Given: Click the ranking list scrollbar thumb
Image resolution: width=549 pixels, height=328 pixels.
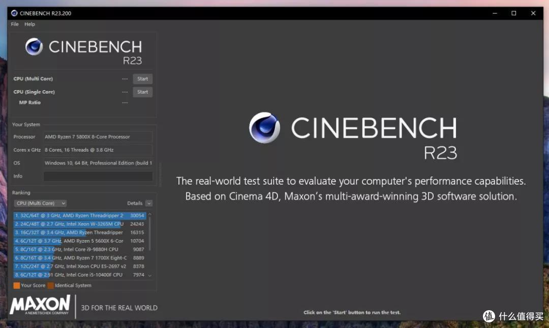Looking at the screenshot, I should pyautogui.click(x=150, y=234).
